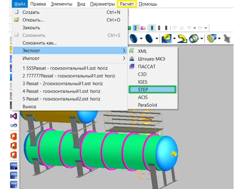The width and height of the screenshot is (242, 189).
Task: Click the Создать new file icon
Action: pyautogui.click(x=16, y=12)
